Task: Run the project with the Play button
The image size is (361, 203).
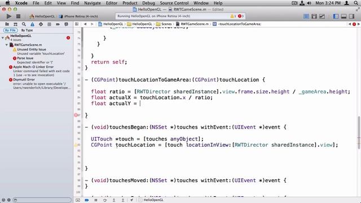Action: point(9,16)
